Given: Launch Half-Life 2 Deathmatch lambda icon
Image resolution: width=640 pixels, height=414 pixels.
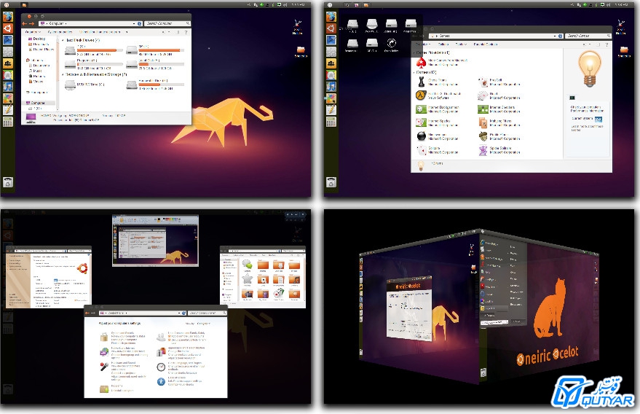Looking at the screenshot, I should pos(421,95).
